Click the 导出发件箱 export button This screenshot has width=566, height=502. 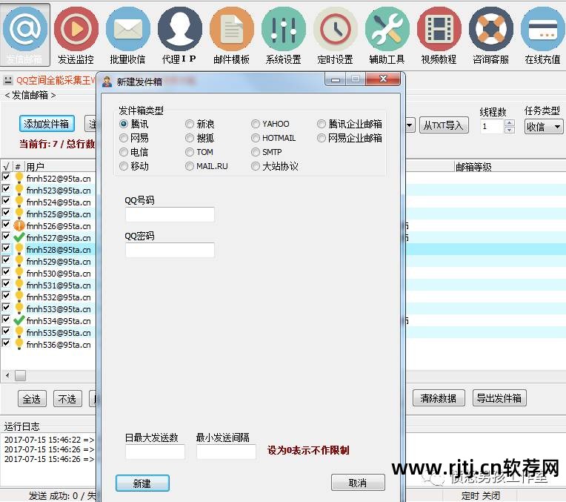tap(499, 398)
